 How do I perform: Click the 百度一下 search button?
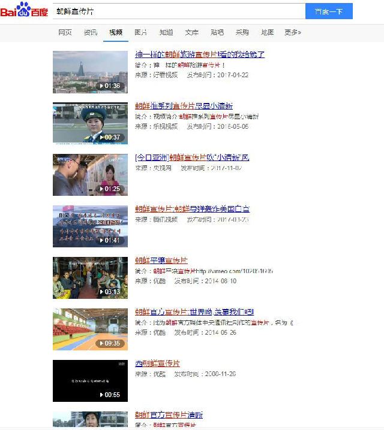click(x=329, y=11)
